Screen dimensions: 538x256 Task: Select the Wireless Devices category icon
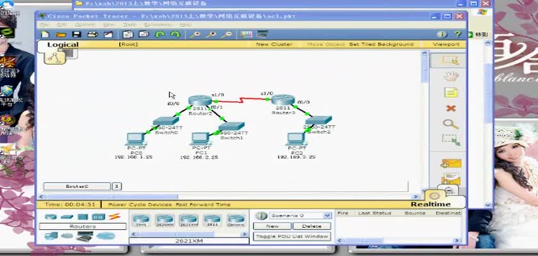coord(99,217)
